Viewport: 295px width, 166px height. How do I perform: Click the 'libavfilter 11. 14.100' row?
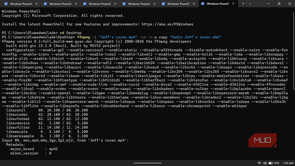click(47, 127)
